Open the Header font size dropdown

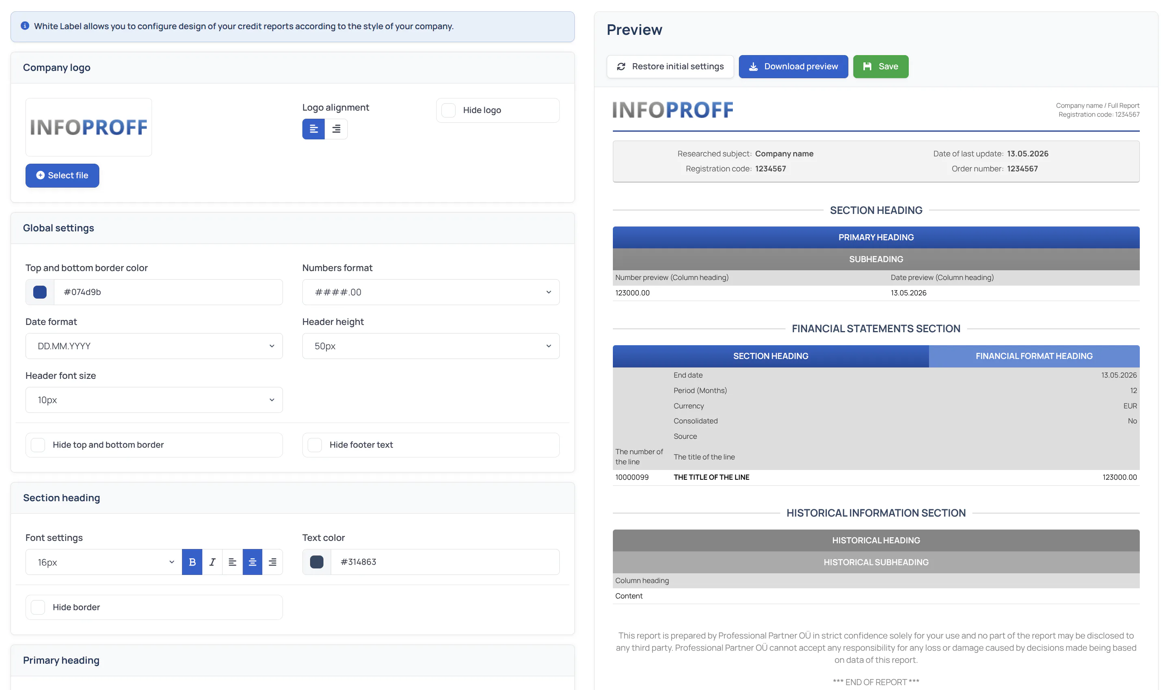(x=154, y=400)
